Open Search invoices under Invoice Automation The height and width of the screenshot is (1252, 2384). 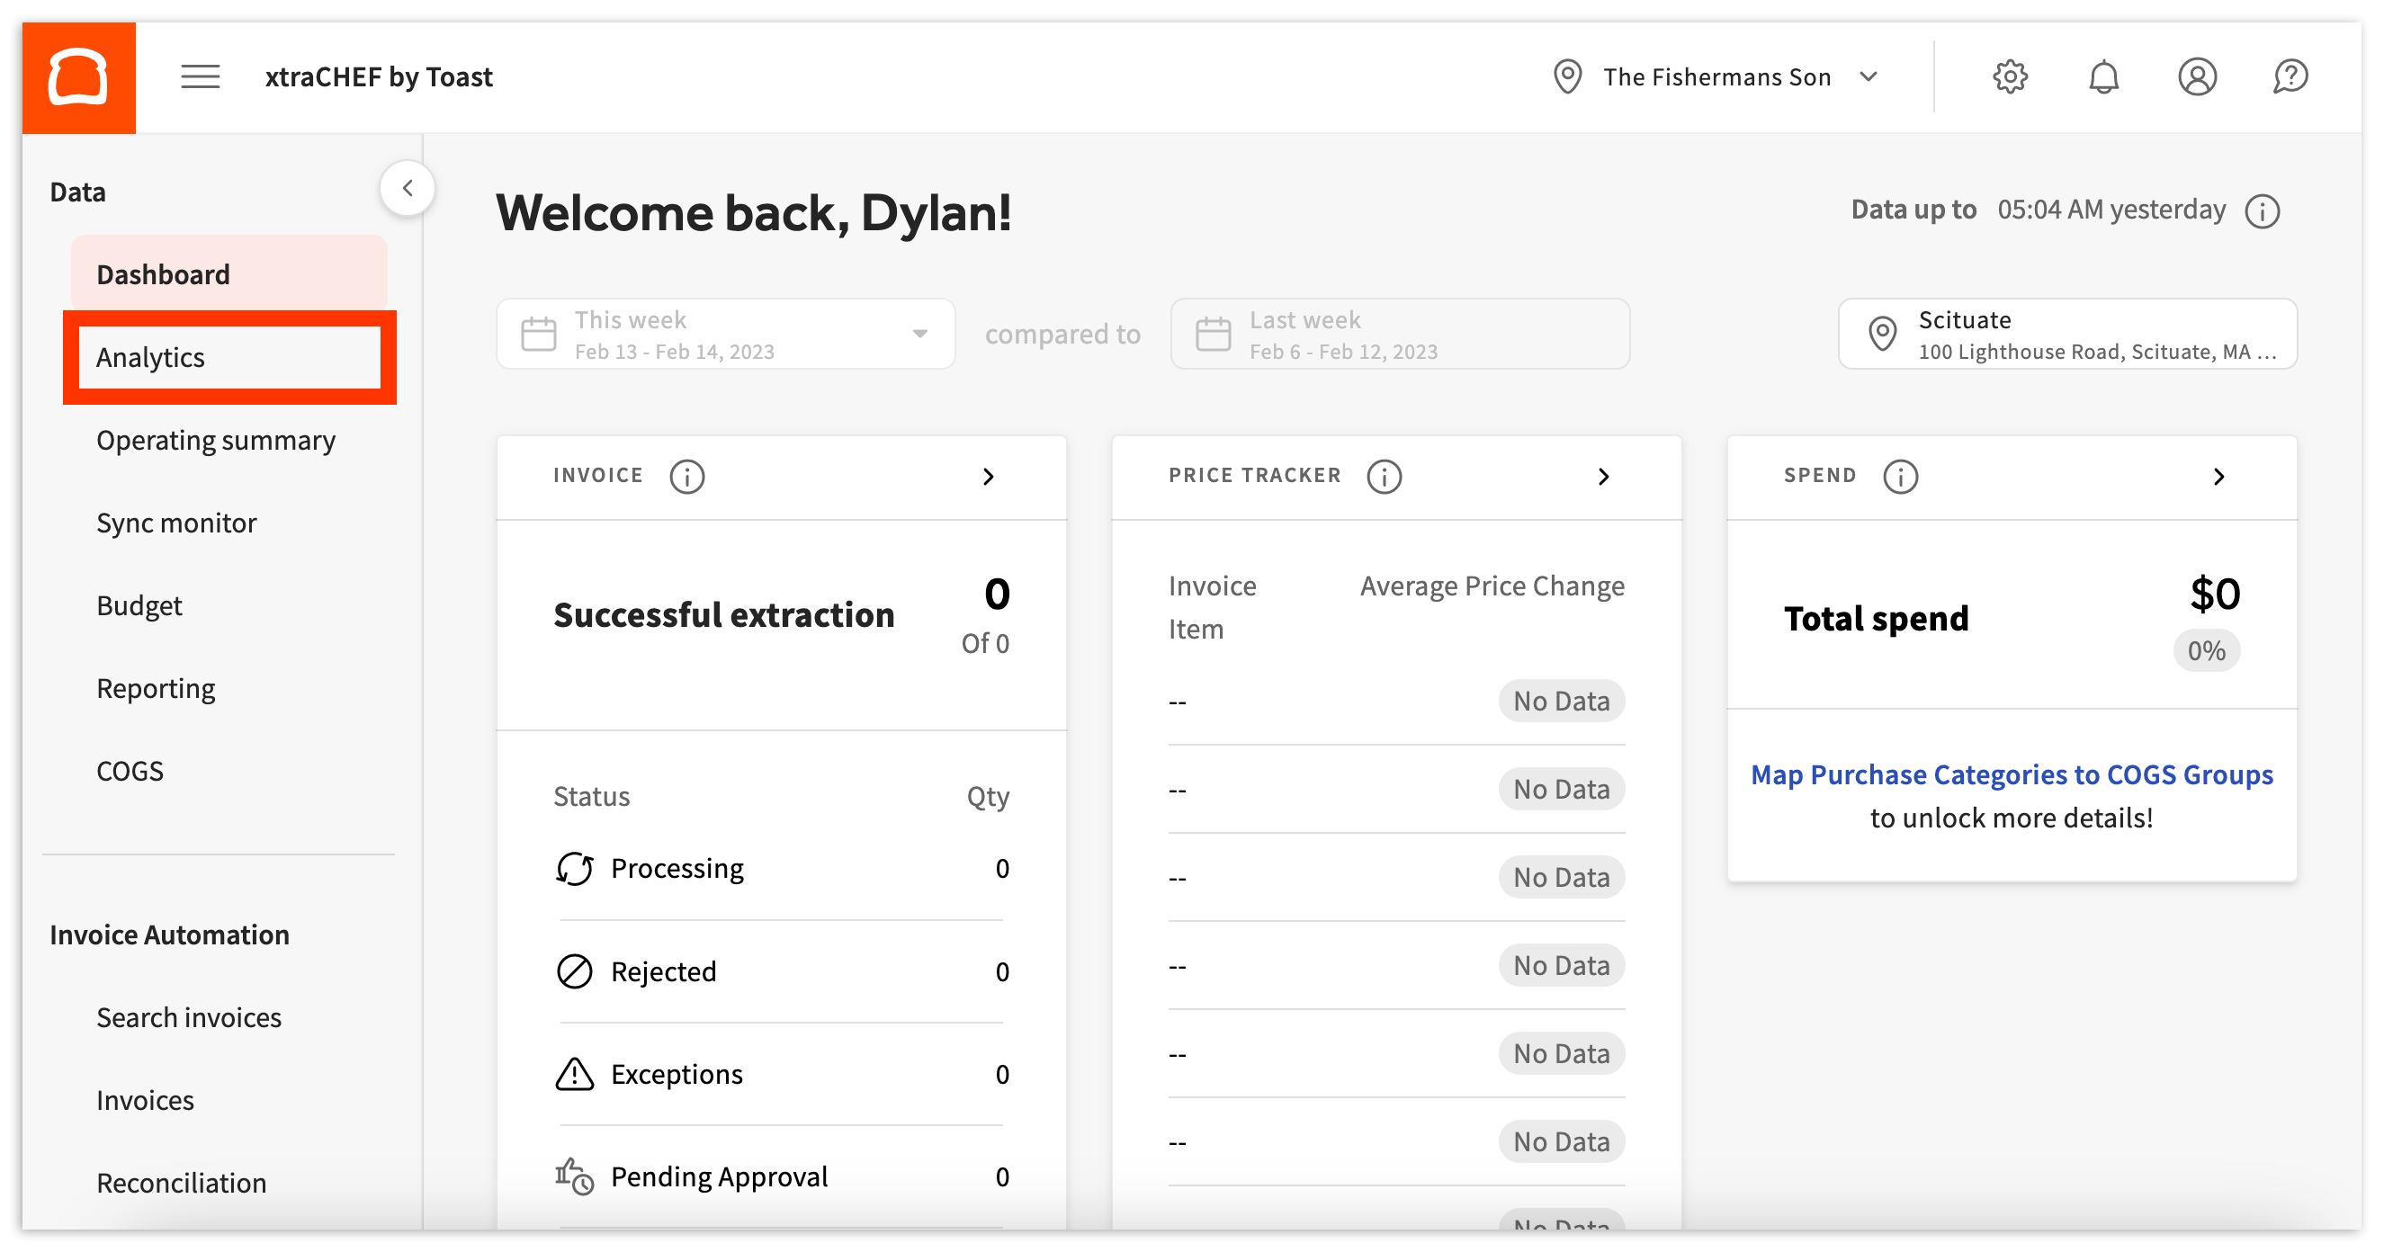tap(188, 1016)
